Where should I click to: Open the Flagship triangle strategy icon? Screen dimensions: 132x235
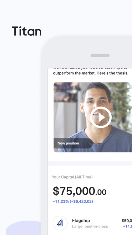60,223
